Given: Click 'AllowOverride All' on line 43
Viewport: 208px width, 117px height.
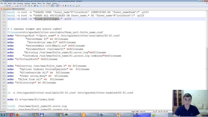Looking at the screenshot, I should [x=34, y=73].
